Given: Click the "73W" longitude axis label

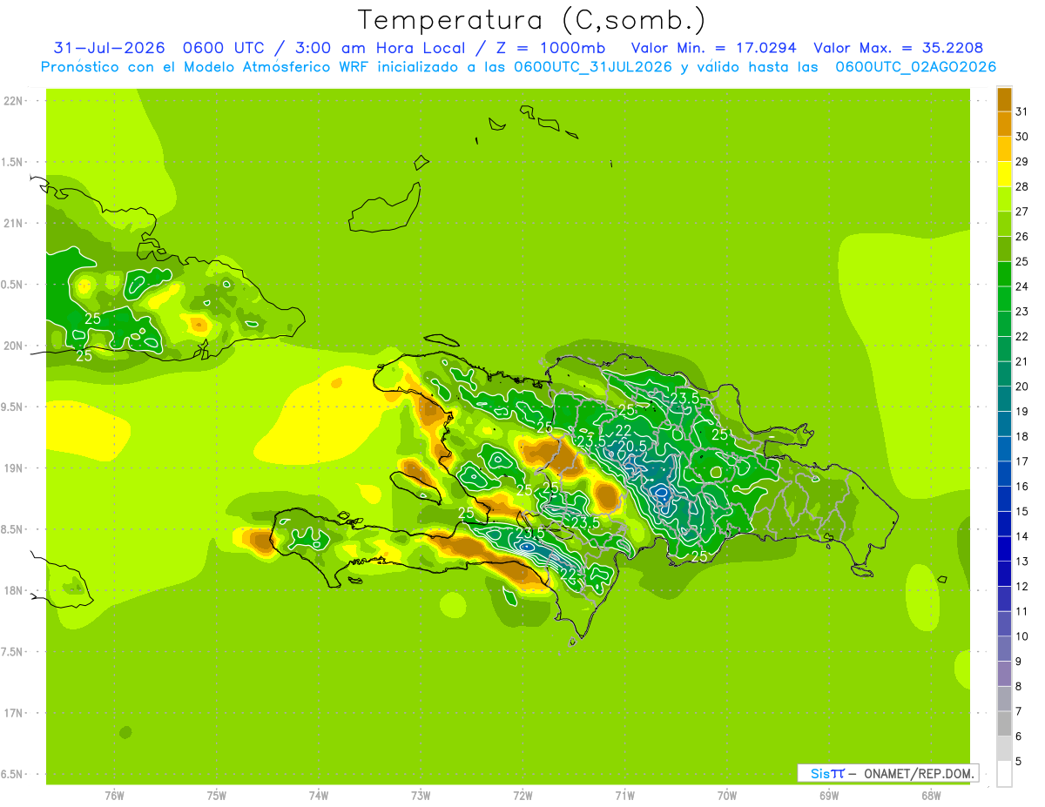Looking at the screenshot, I should click(421, 796).
